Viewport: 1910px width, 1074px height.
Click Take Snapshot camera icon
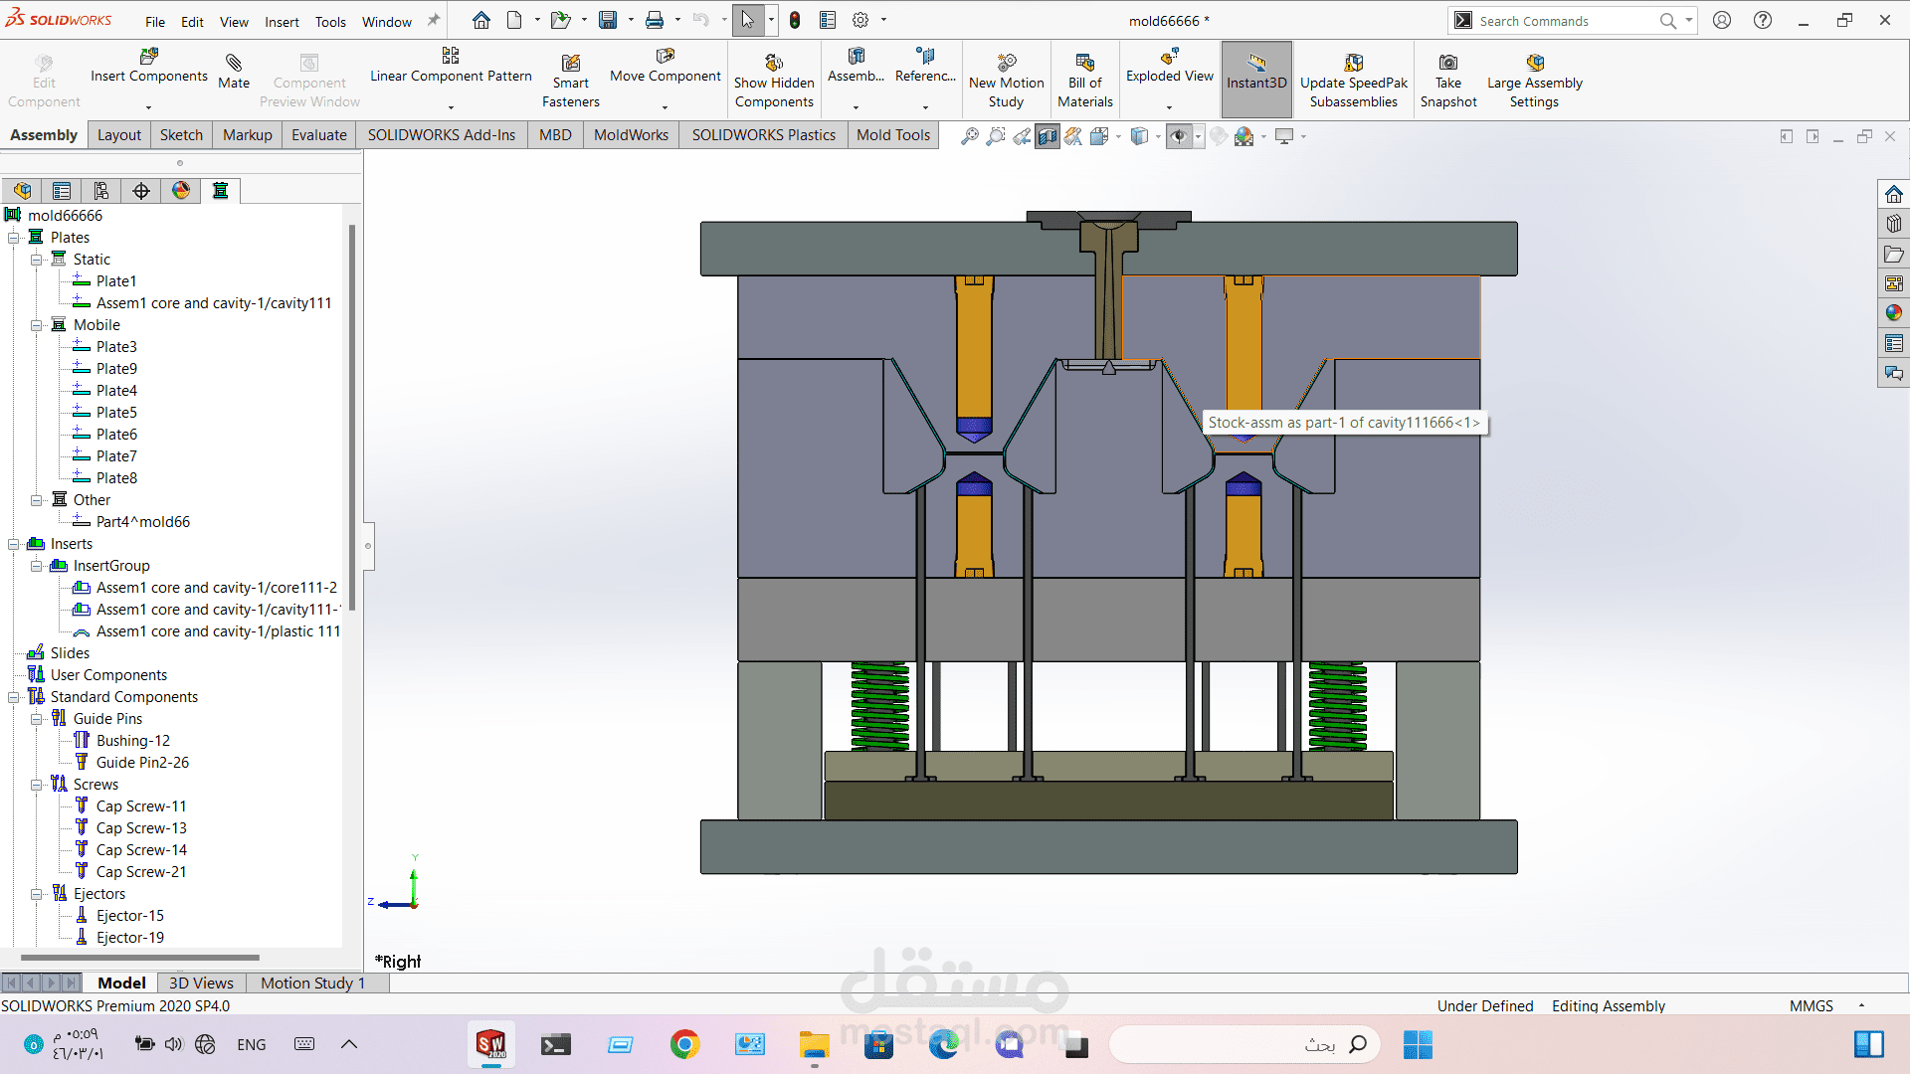(x=1448, y=63)
